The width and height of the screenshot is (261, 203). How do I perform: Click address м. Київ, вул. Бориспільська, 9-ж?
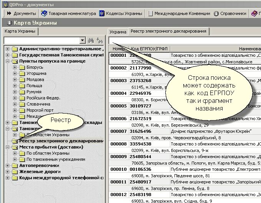[170, 151]
